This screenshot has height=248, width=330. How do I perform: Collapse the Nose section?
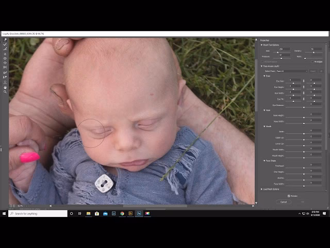[265, 110]
